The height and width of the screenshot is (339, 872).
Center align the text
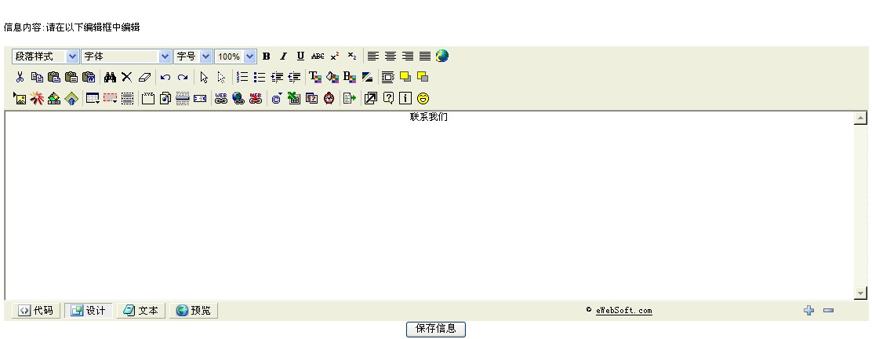[x=391, y=56]
